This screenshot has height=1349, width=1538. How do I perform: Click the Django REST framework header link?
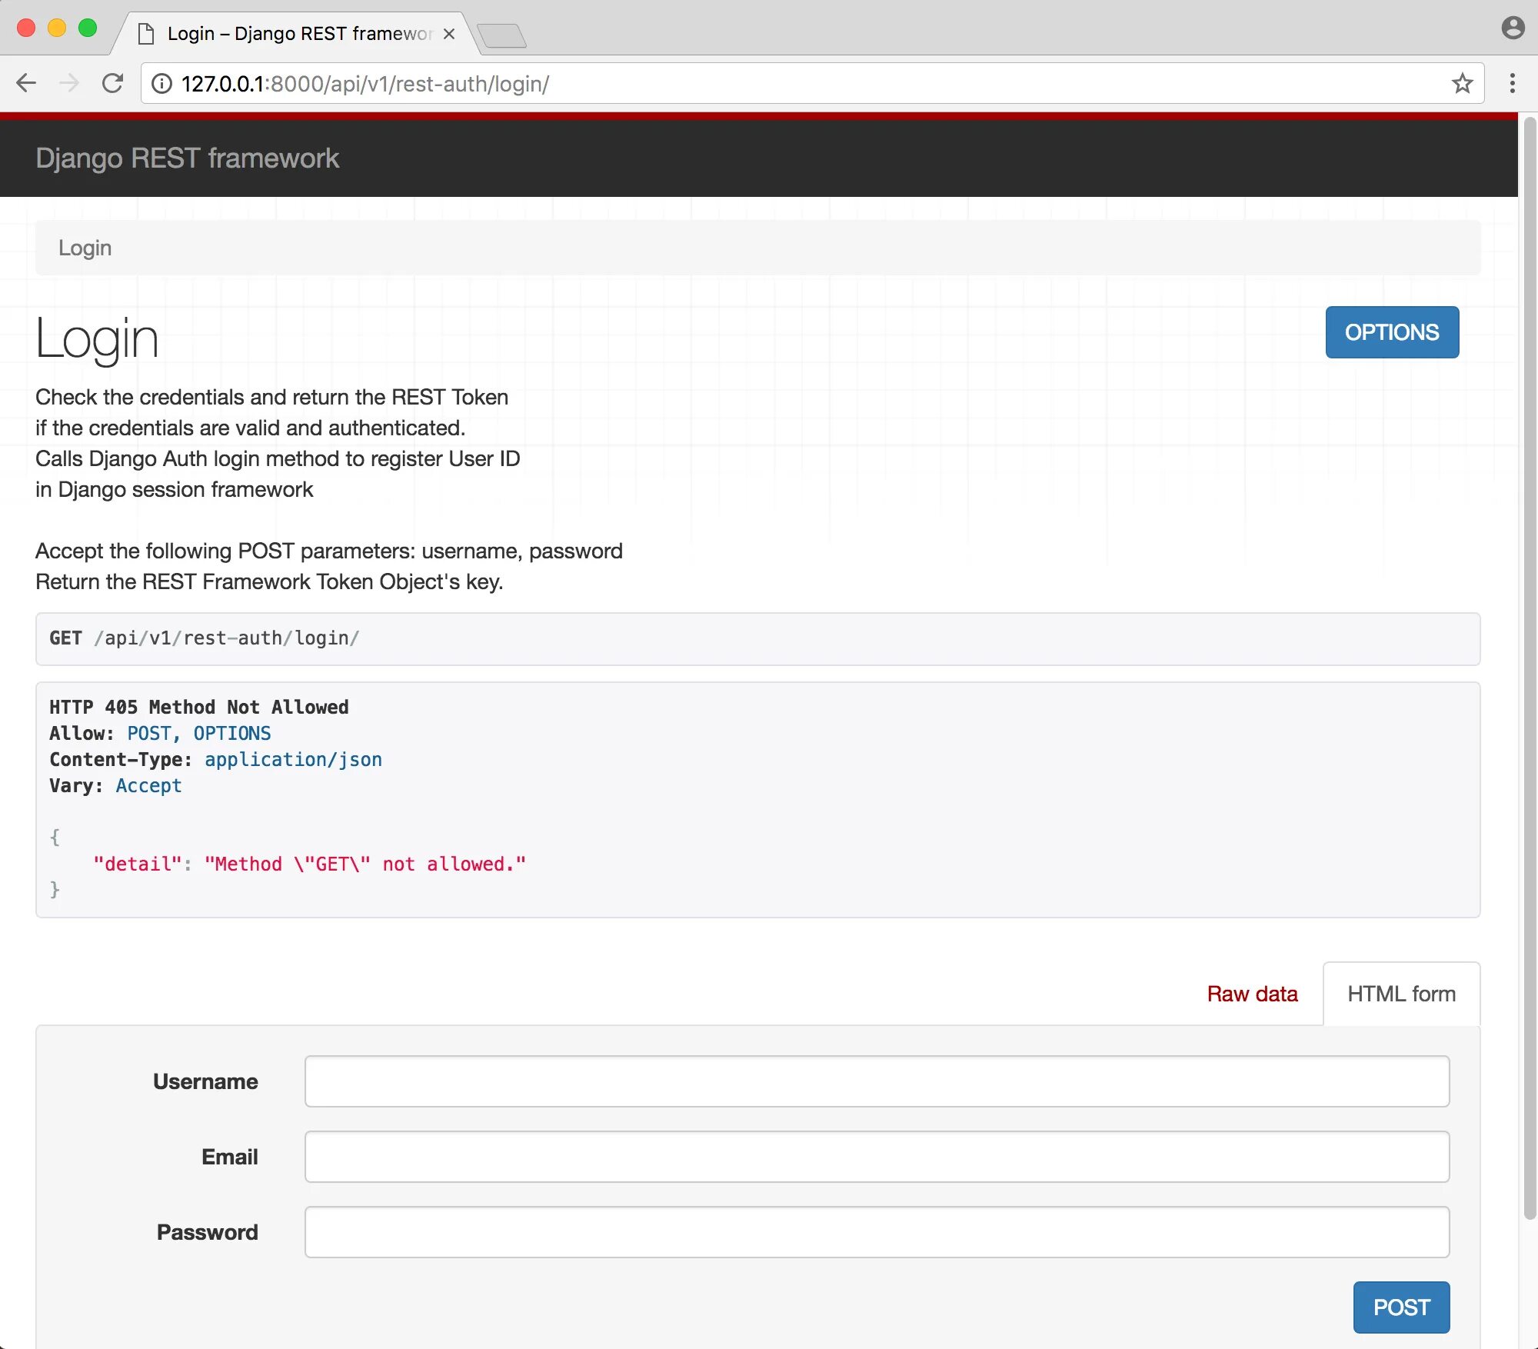coord(187,158)
